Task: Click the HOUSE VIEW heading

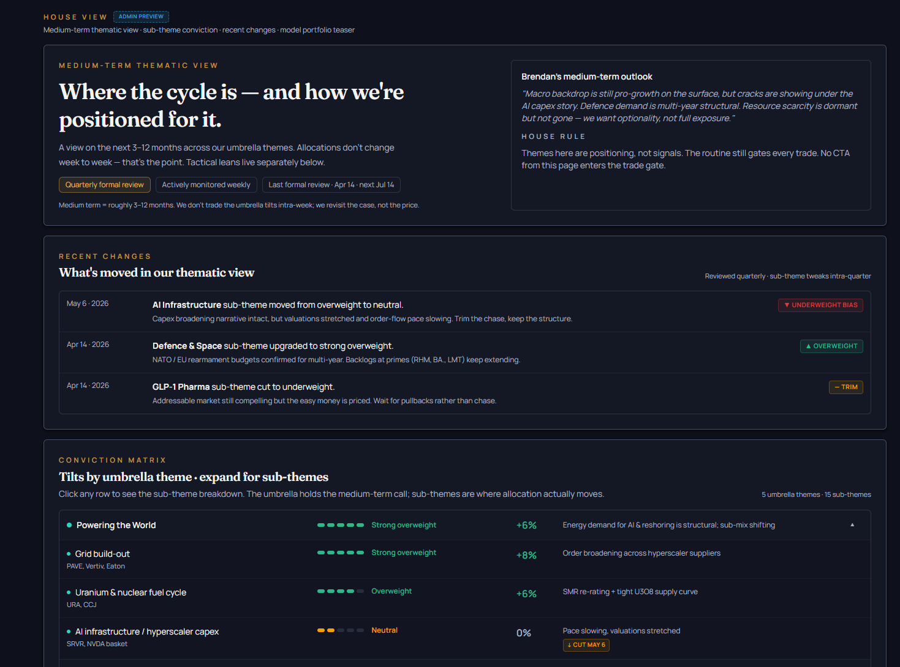Action: click(75, 17)
